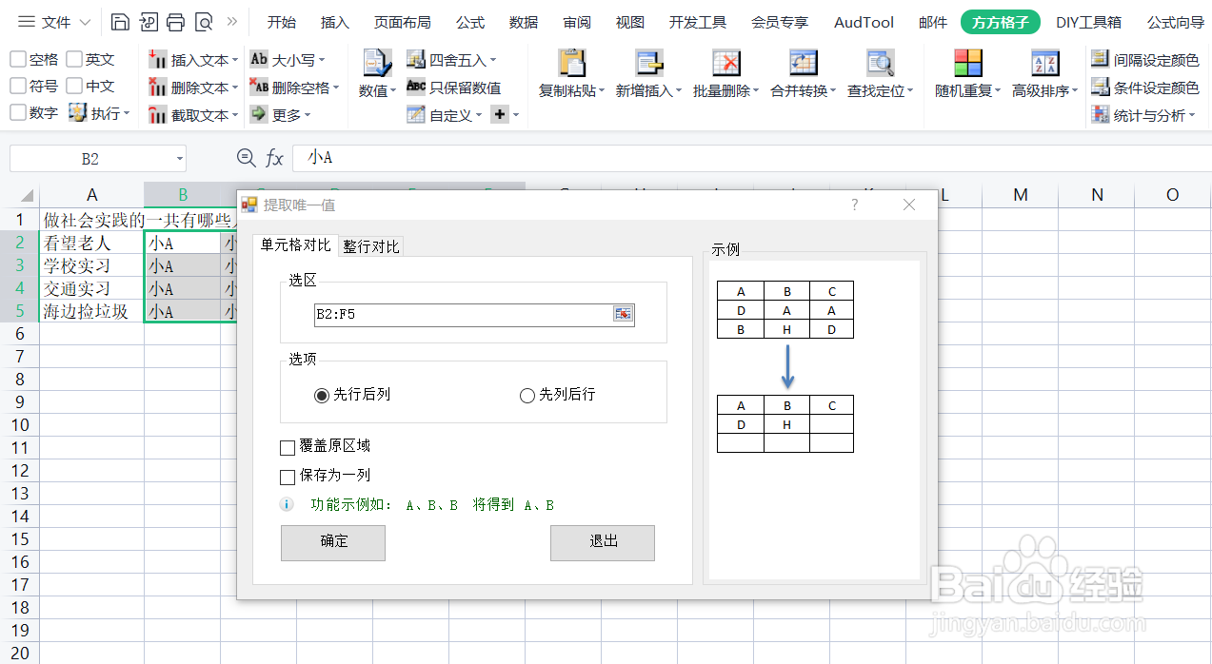The image size is (1212, 664).
Task: Click the 随机重复 colored squares icon
Action: (x=968, y=64)
